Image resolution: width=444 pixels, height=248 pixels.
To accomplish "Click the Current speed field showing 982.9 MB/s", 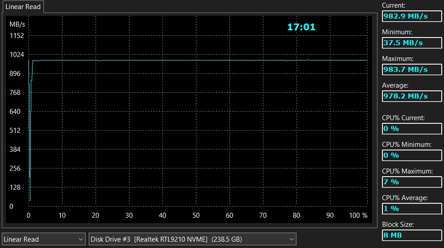I will [x=412, y=16].
